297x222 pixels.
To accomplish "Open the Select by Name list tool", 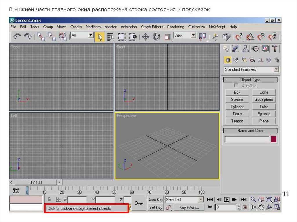I will [111, 37].
